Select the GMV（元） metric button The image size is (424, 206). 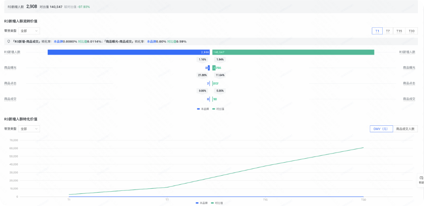381,129
